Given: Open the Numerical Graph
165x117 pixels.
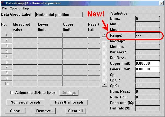Looking at the screenshot, I should pyautogui.click(x=25, y=102).
